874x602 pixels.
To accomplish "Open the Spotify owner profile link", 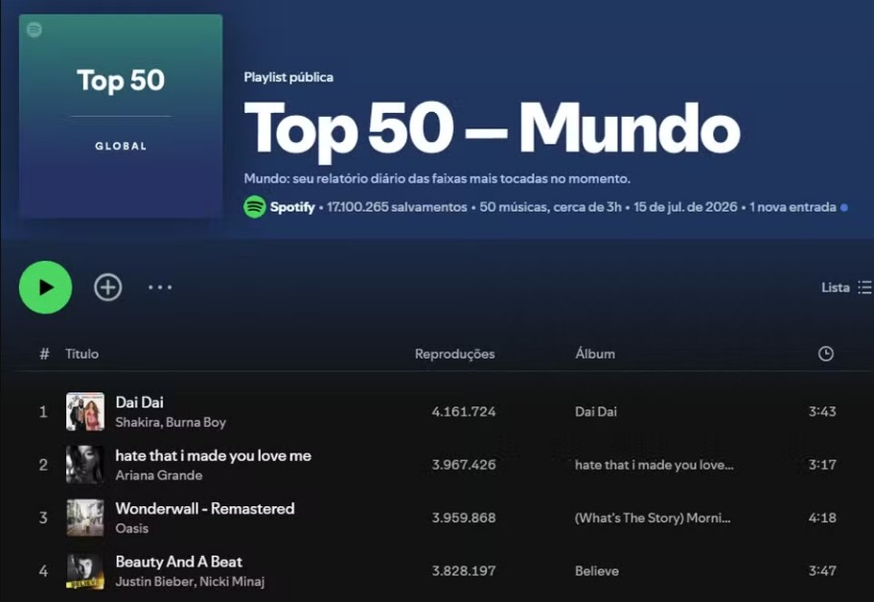I will [x=292, y=207].
